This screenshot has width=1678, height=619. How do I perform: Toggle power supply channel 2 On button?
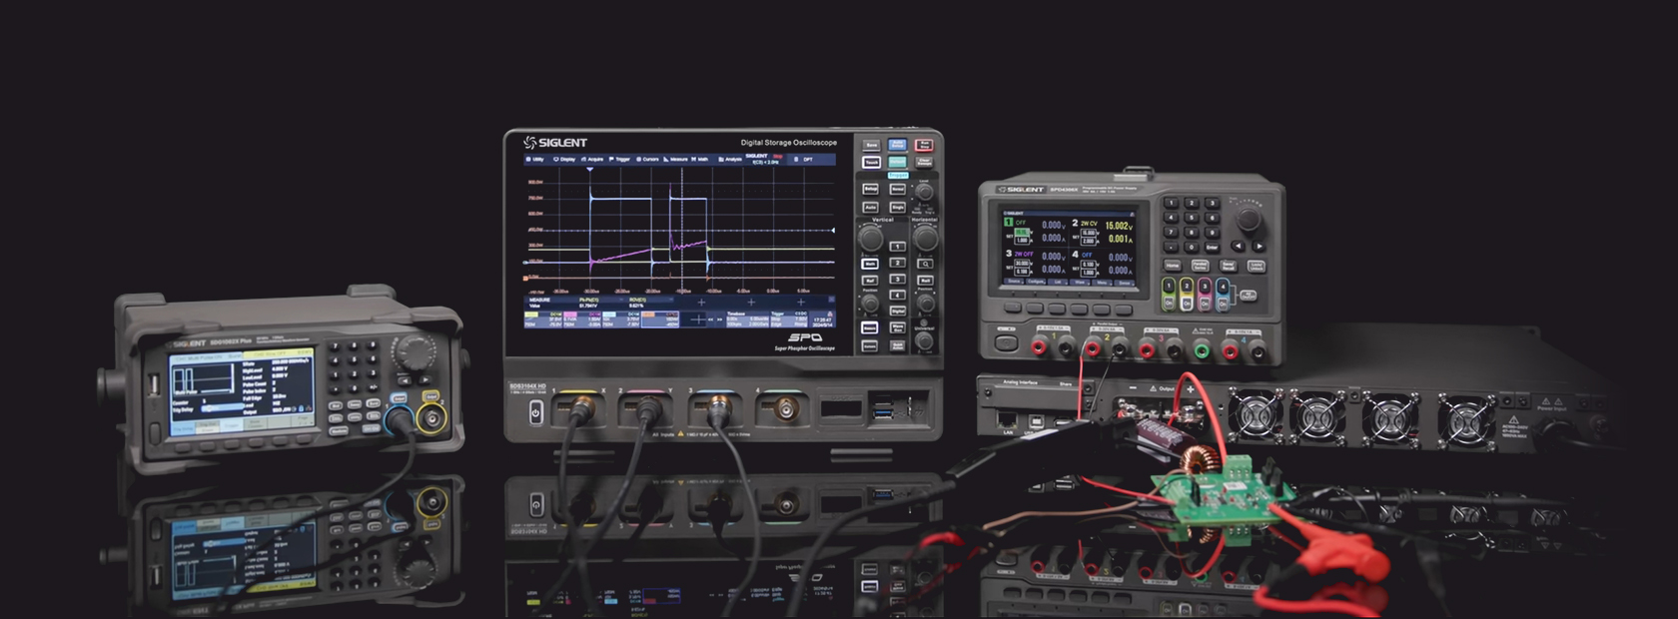click(1186, 303)
